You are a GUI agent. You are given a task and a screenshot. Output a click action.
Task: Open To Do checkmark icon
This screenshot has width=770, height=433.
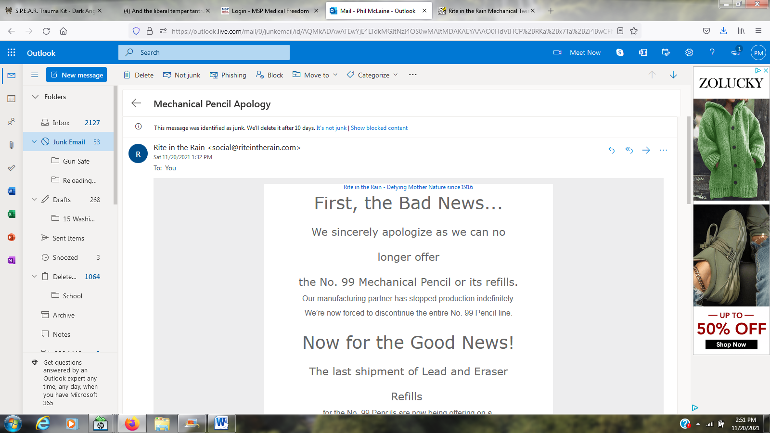tap(12, 168)
